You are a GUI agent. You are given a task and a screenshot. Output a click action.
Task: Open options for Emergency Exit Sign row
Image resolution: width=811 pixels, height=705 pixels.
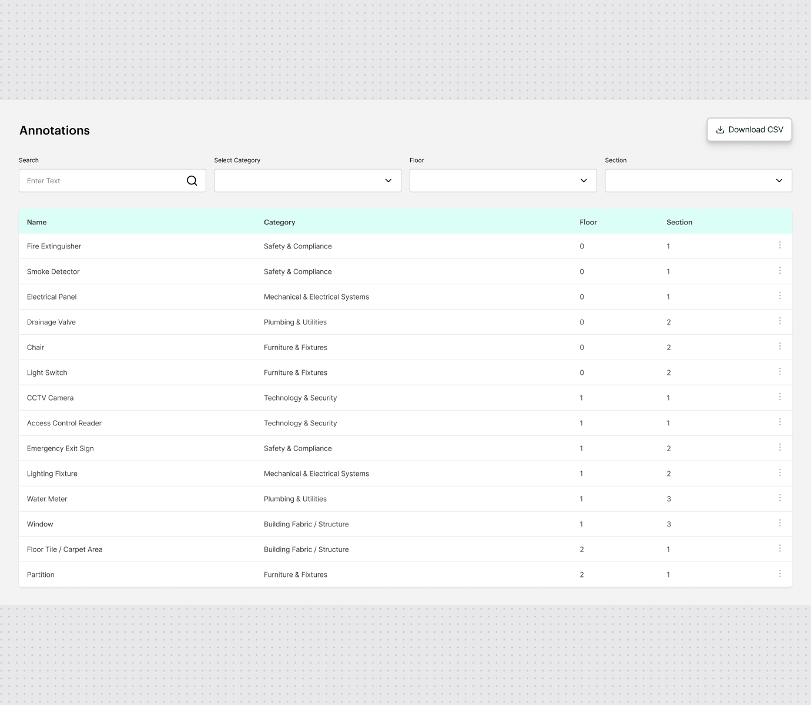click(779, 447)
